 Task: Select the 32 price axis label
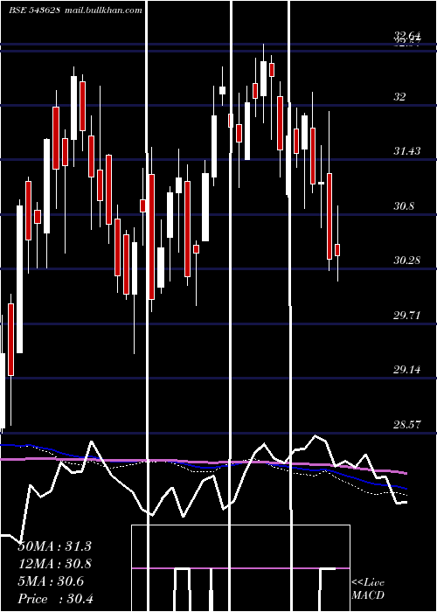[399, 97]
